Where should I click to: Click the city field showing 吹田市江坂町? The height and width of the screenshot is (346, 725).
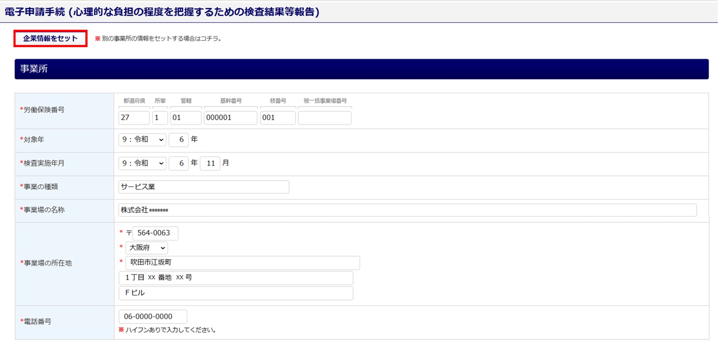pyautogui.click(x=242, y=263)
